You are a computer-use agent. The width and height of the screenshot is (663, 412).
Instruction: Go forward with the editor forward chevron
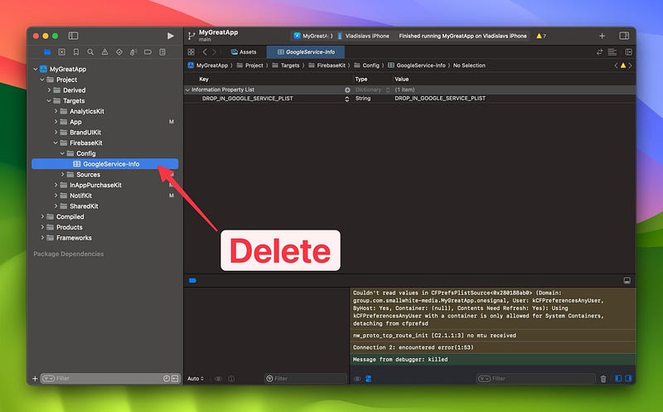[x=215, y=52]
